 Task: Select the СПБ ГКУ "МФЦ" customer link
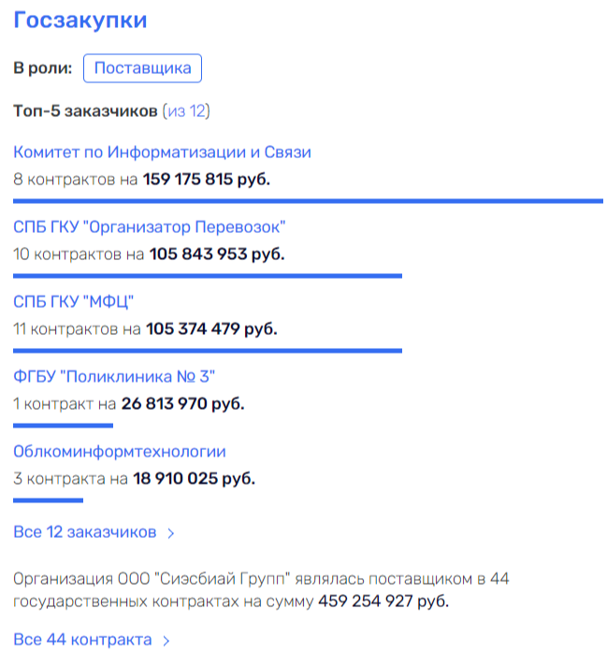click(x=75, y=302)
